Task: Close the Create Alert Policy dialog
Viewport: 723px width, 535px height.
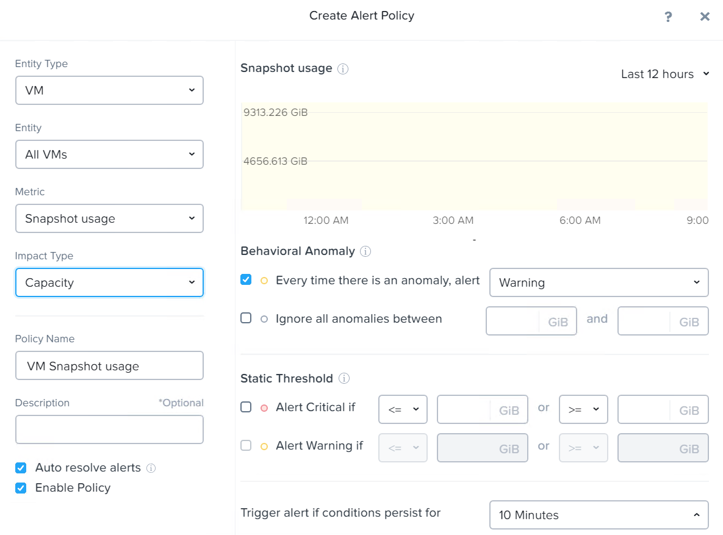Action: pos(705,16)
